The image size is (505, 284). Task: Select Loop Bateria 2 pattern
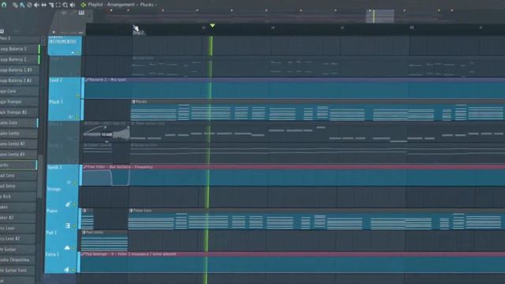(19, 60)
